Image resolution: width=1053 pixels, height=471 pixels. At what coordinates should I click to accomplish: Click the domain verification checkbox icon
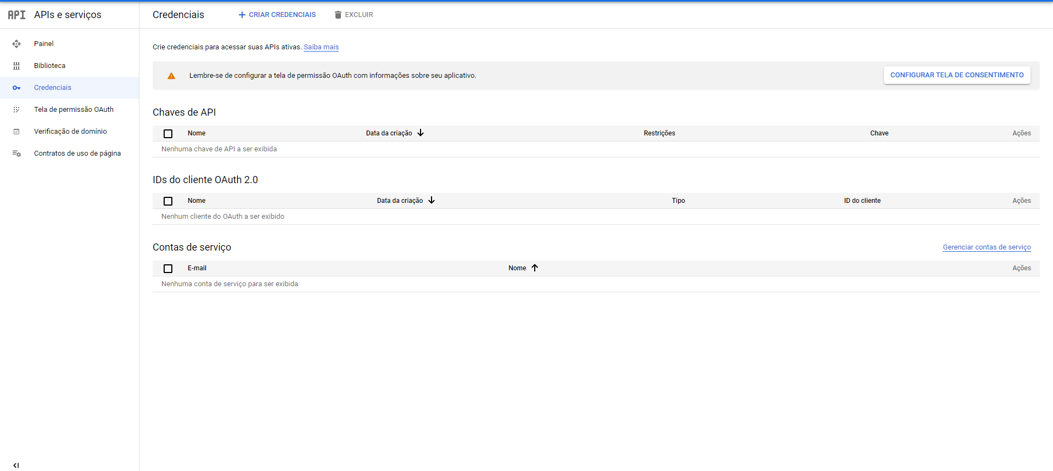(16, 132)
